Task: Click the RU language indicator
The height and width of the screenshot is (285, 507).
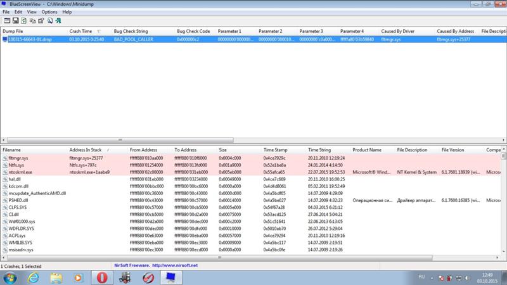Action: click(x=421, y=277)
